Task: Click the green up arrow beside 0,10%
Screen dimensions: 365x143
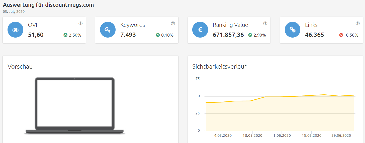Action: 158,35
